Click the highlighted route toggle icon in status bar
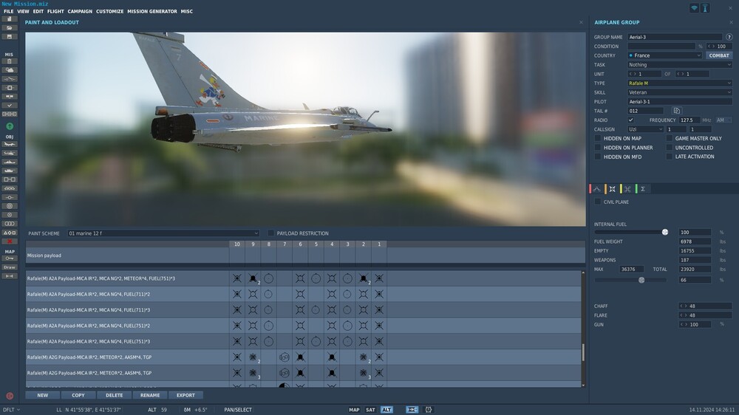Image resolution: width=739 pixels, height=415 pixels. (412, 410)
